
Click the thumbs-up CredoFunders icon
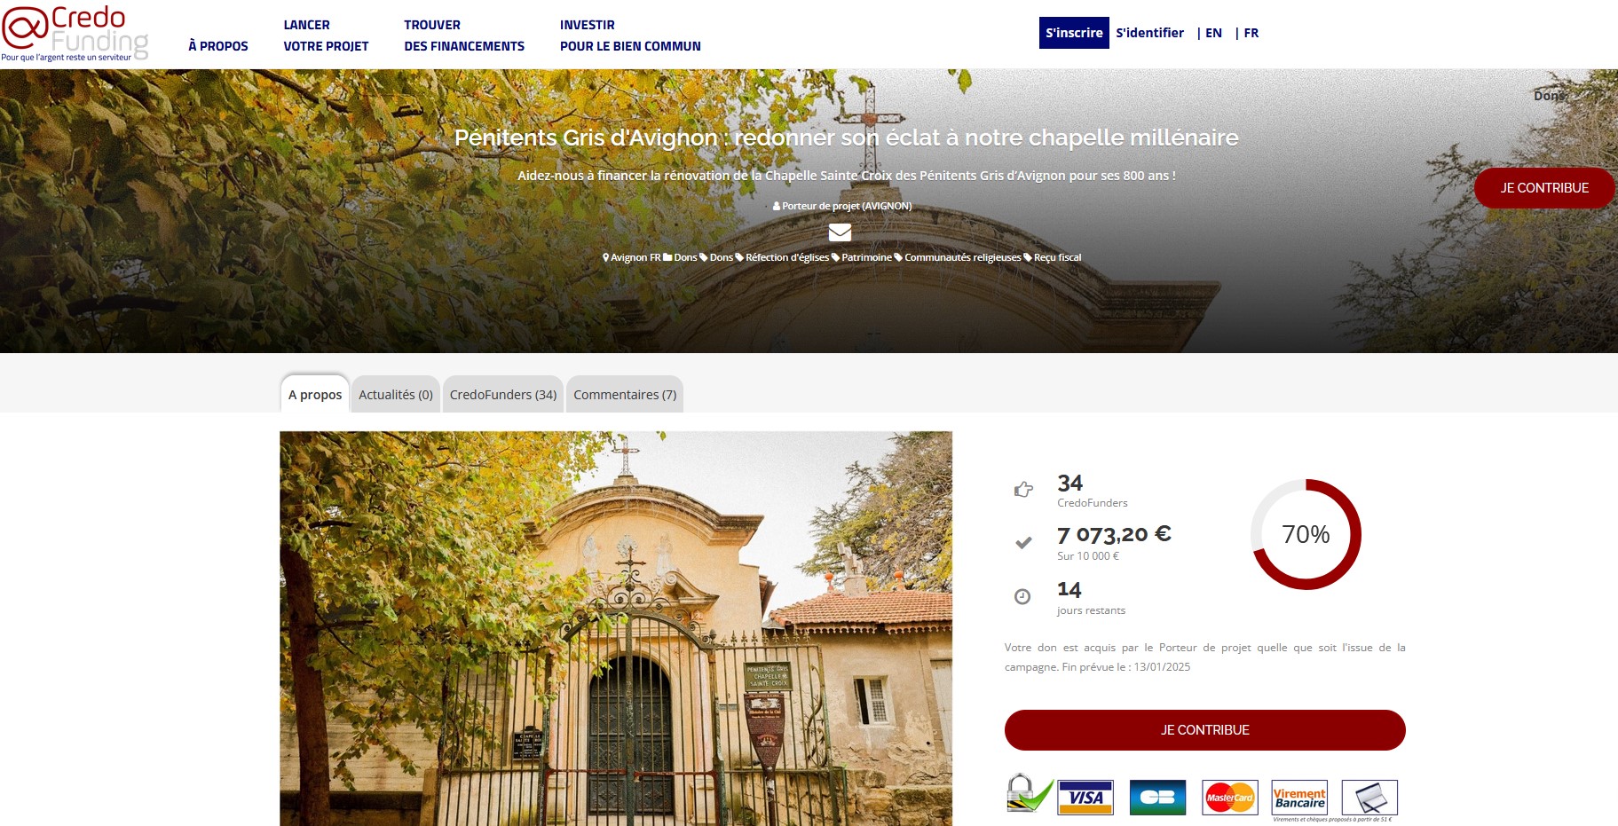click(1023, 489)
